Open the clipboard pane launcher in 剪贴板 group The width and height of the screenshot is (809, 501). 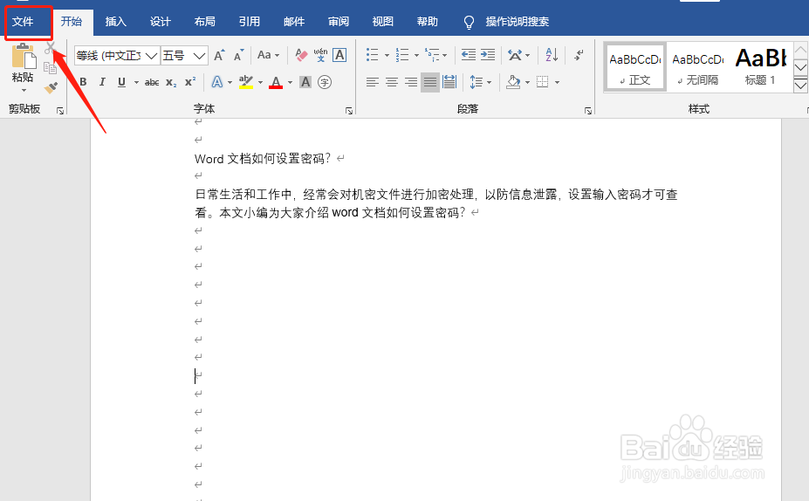pyautogui.click(x=60, y=111)
